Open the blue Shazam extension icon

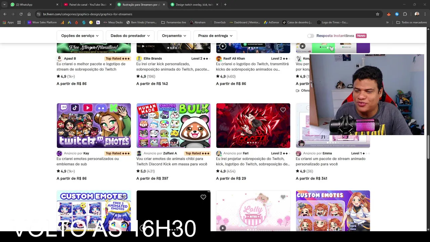pyautogui.click(x=397, y=14)
